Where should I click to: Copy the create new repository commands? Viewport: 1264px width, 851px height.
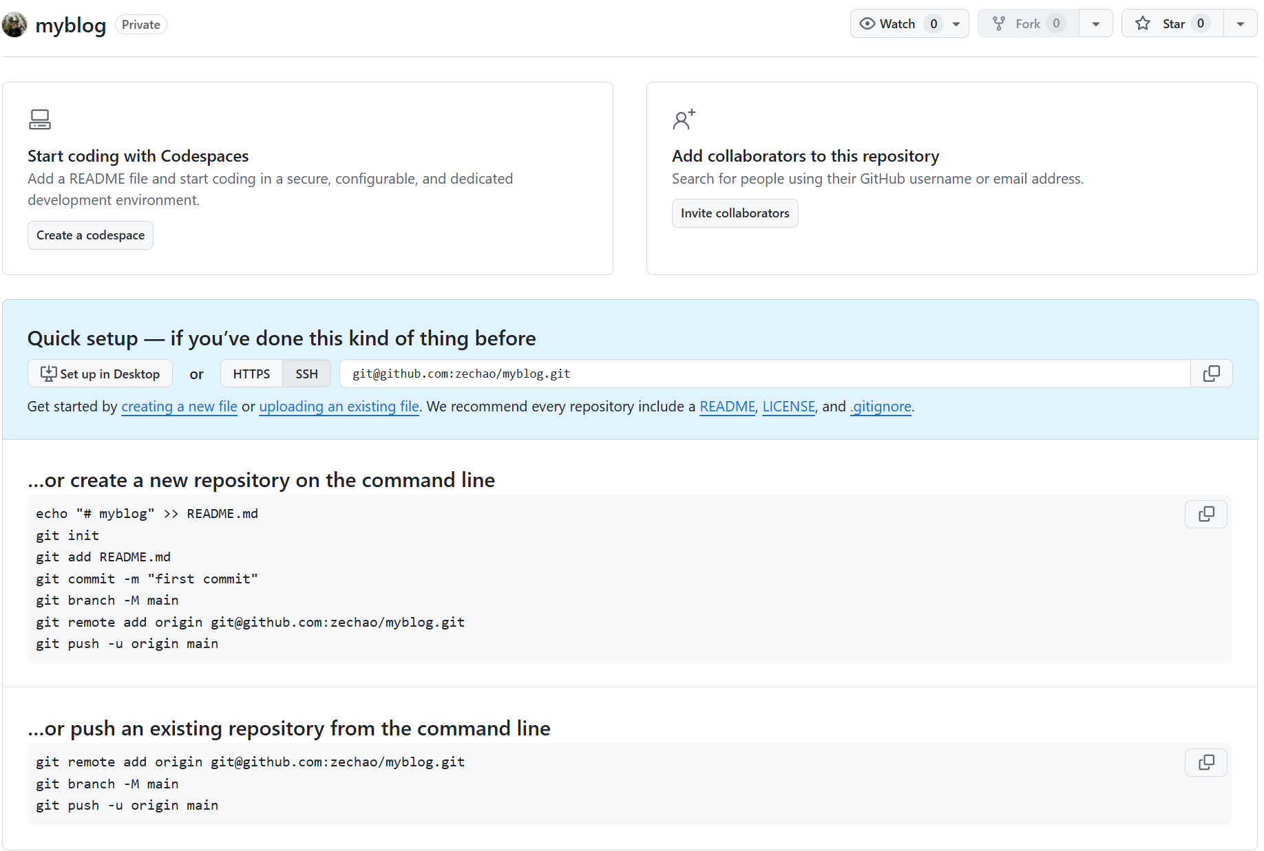[1206, 514]
